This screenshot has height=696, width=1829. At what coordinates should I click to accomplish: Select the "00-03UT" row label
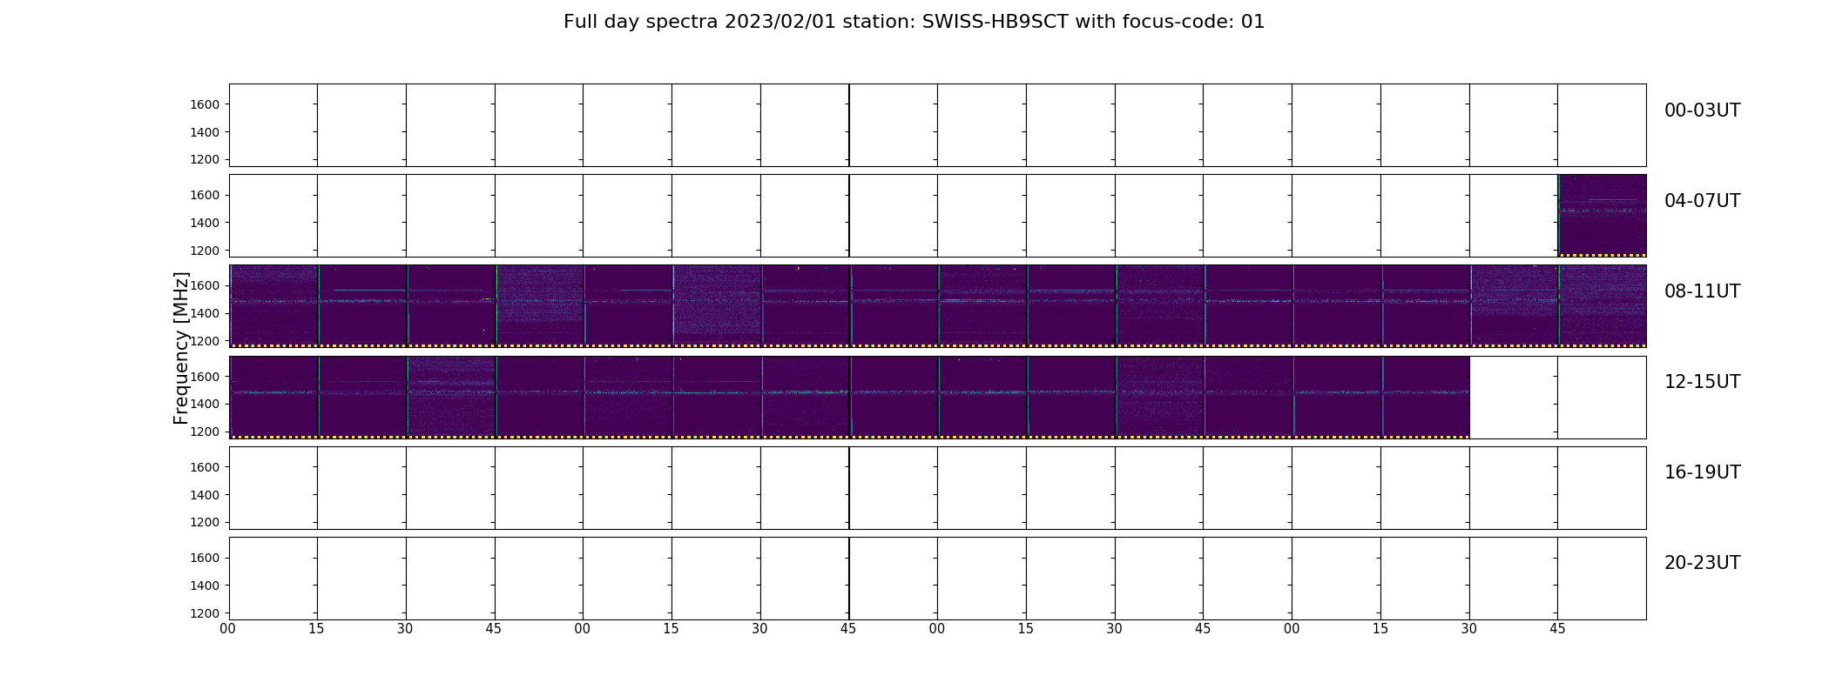pos(1702,110)
